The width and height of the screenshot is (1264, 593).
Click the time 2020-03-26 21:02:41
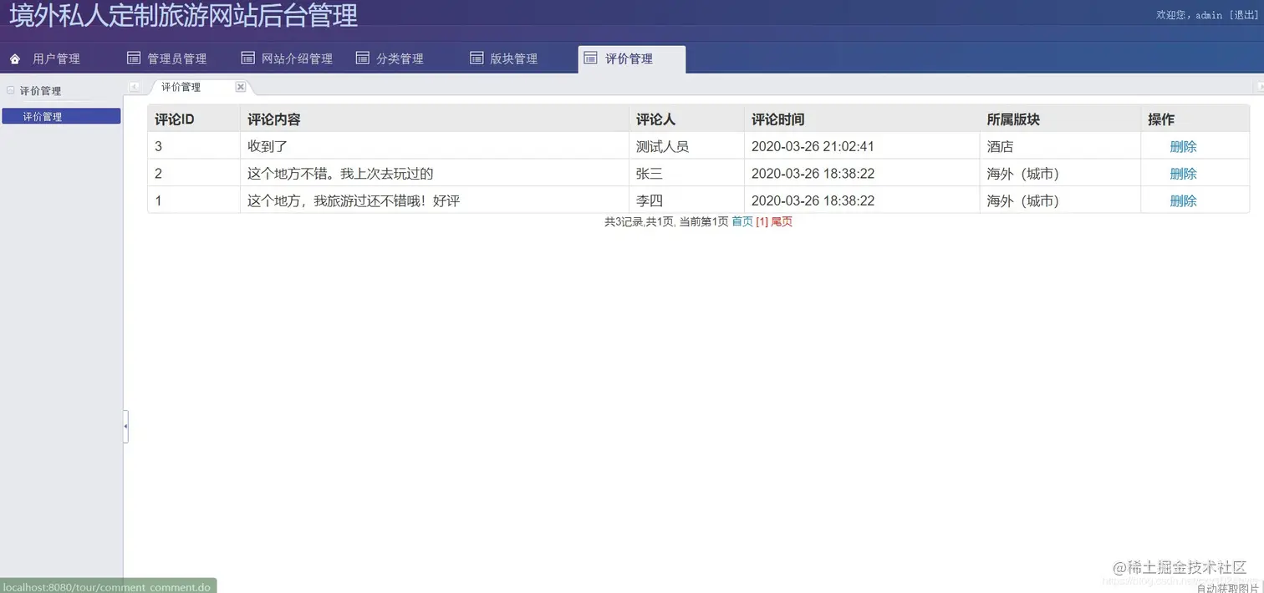813,146
